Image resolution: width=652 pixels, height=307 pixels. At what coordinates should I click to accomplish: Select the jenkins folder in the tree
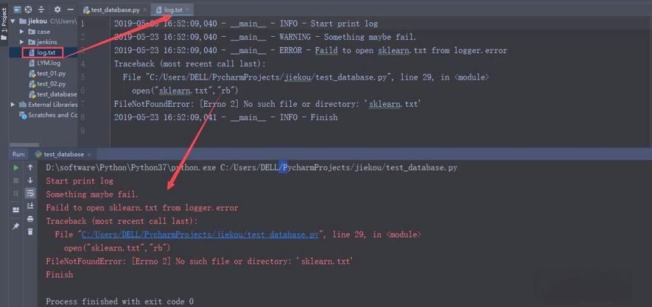click(x=46, y=42)
